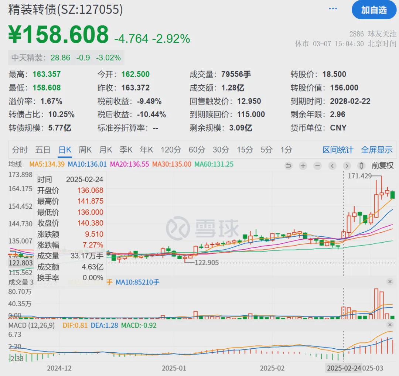
Task: Click the undo/reset chart icon
Action: point(288,166)
